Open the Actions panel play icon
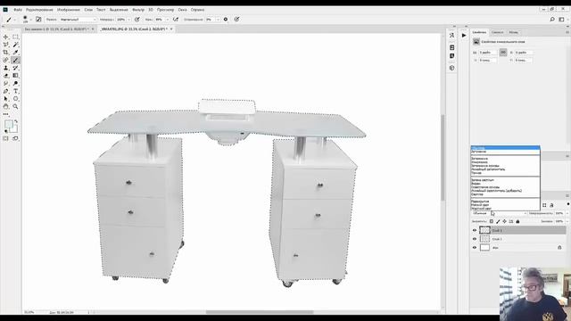This screenshot has width=571, height=321. [464, 36]
